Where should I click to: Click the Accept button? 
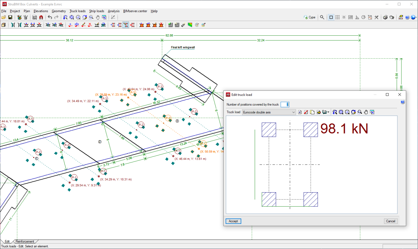pyautogui.click(x=233, y=221)
